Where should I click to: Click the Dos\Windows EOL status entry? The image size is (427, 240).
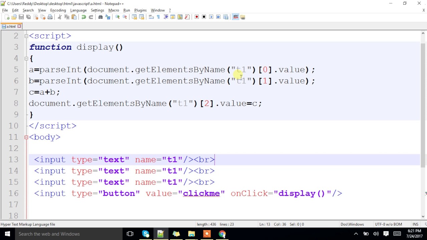click(x=352, y=224)
